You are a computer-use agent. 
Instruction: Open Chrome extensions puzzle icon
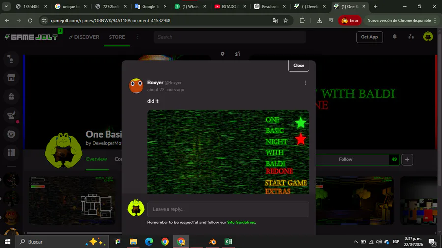[x=302, y=20]
